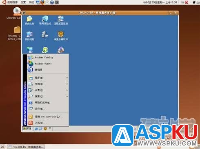The image size is (200, 149).
Task: Open the help icon in the top panel
Action: pyautogui.click(x=52, y=2)
